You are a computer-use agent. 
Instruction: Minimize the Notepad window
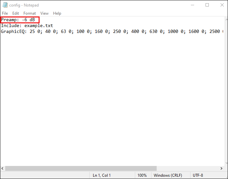click(192, 5)
